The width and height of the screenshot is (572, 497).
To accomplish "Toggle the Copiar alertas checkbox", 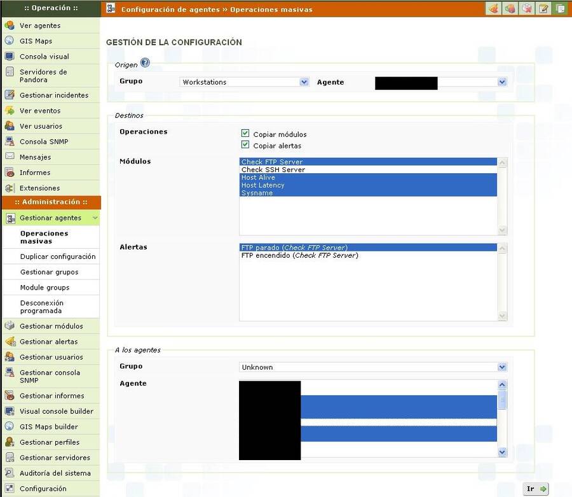I will [245, 145].
